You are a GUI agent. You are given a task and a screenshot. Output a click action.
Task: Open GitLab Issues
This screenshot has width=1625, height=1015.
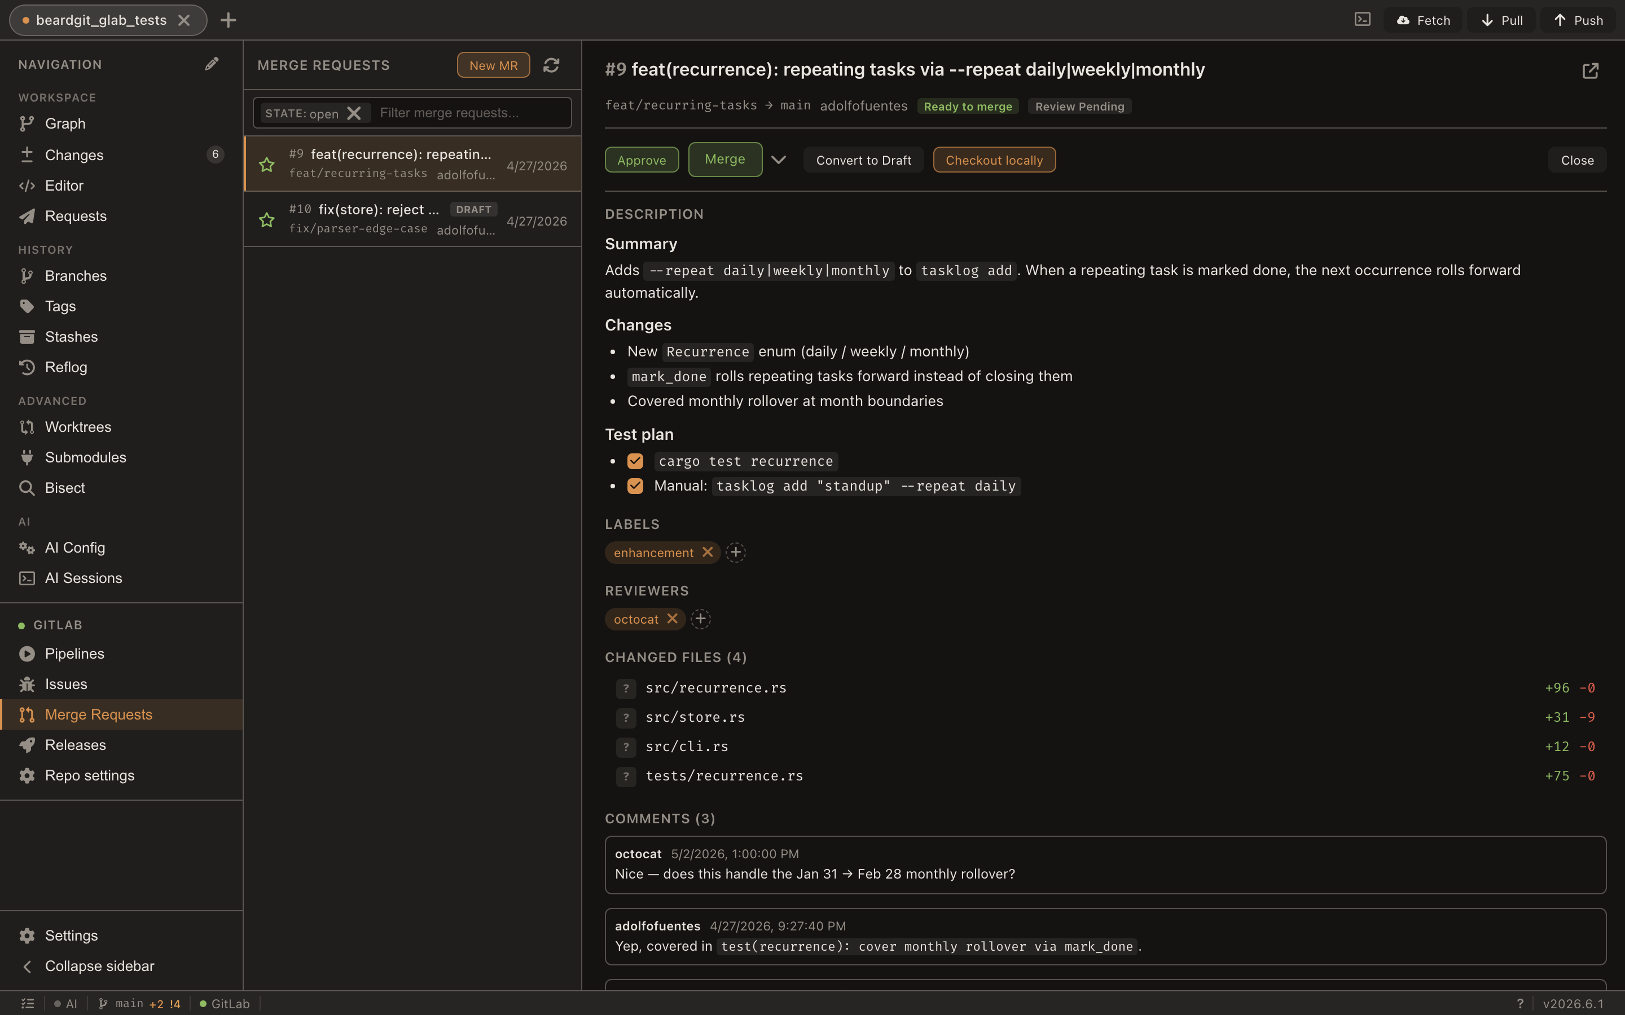121,684
